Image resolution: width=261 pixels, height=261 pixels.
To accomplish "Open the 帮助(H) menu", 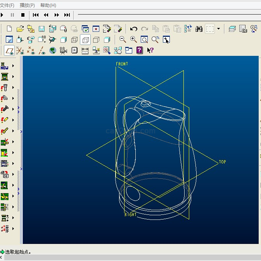I will [48, 5].
